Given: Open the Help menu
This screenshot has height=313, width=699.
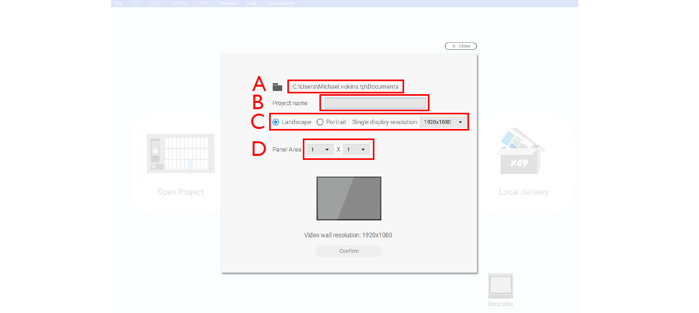Looking at the screenshot, I should (x=252, y=3).
